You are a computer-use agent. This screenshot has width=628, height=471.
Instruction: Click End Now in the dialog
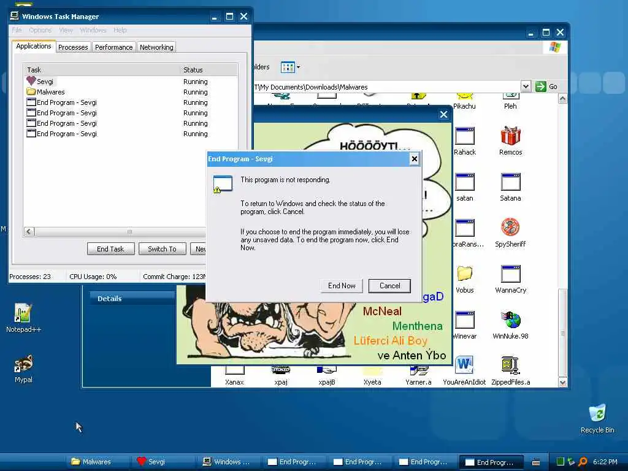click(342, 286)
